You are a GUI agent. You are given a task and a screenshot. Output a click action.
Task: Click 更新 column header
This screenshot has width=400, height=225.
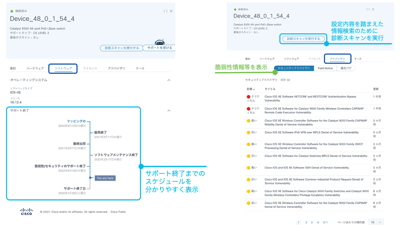point(376,89)
